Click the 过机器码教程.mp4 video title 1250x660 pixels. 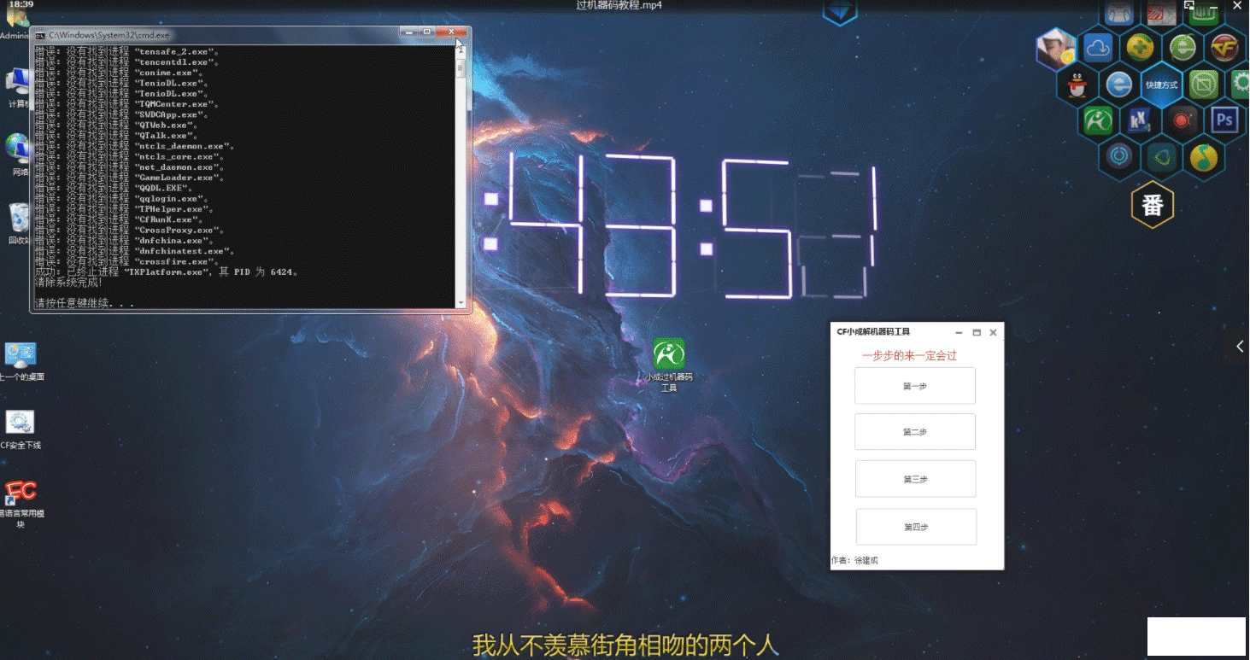point(619,5)
